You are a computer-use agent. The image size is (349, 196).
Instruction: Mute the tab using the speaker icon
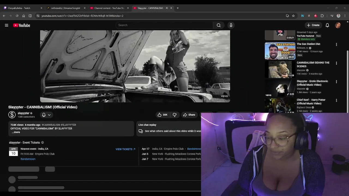(167, 8)
